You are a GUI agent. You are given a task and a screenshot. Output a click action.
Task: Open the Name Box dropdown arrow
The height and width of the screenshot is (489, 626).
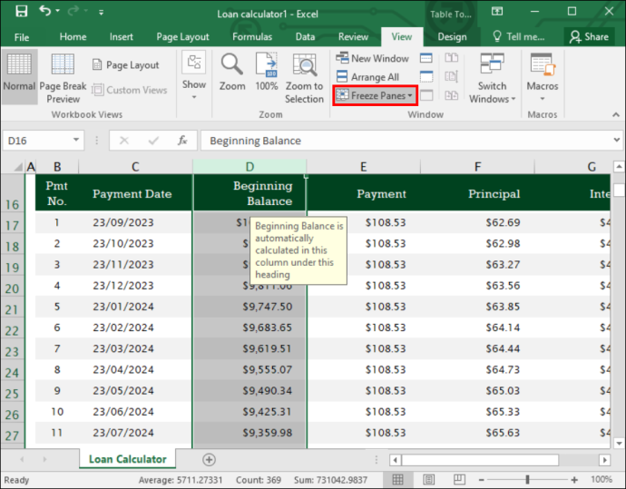click(x=76, y=140)
